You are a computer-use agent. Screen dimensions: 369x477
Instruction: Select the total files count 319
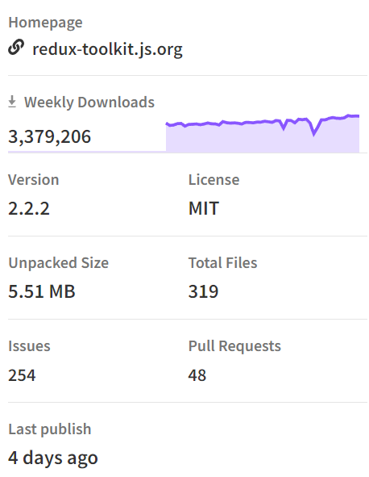[203, 291]
